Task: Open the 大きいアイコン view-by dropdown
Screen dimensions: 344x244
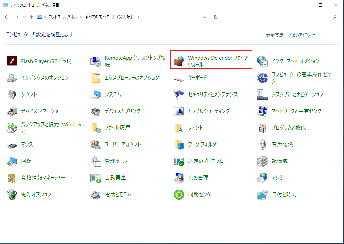Action: coord(302,35)
